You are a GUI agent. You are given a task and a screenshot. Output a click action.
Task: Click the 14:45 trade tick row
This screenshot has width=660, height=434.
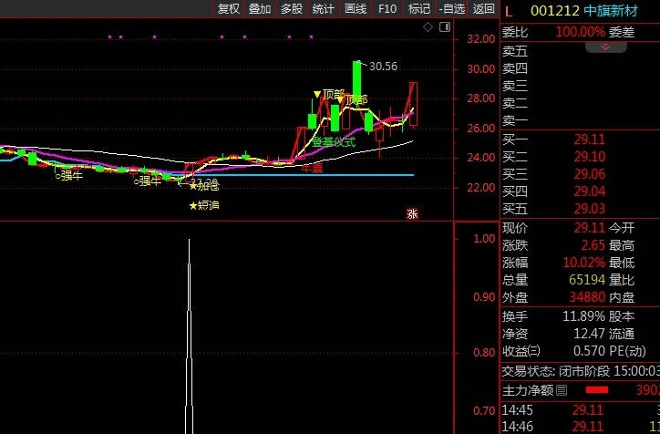[581, 409]
